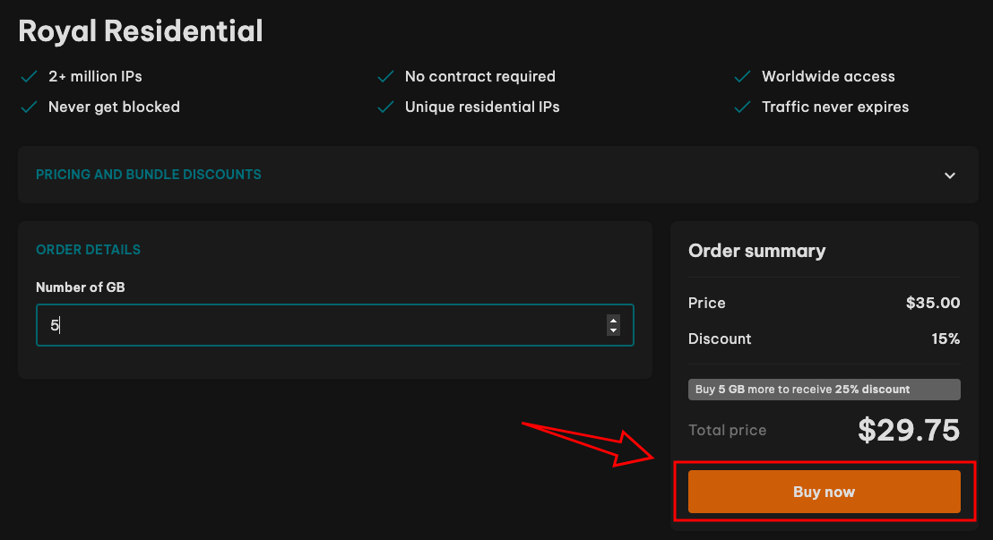Expand the pricing section using the chevron arrow
The height and width of the screenshot is (540, 993).
(950, 175)
